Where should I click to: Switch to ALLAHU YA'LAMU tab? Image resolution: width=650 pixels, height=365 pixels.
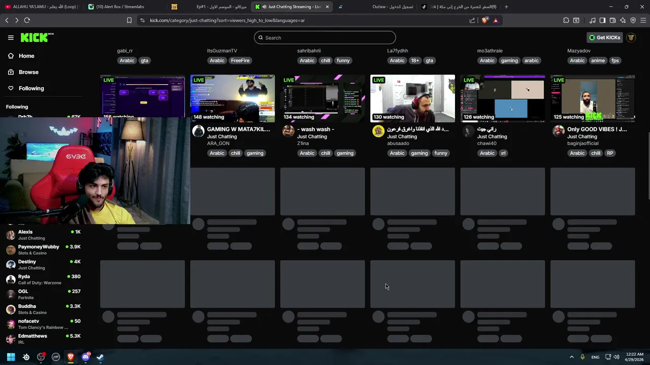[x=42, y=7]
